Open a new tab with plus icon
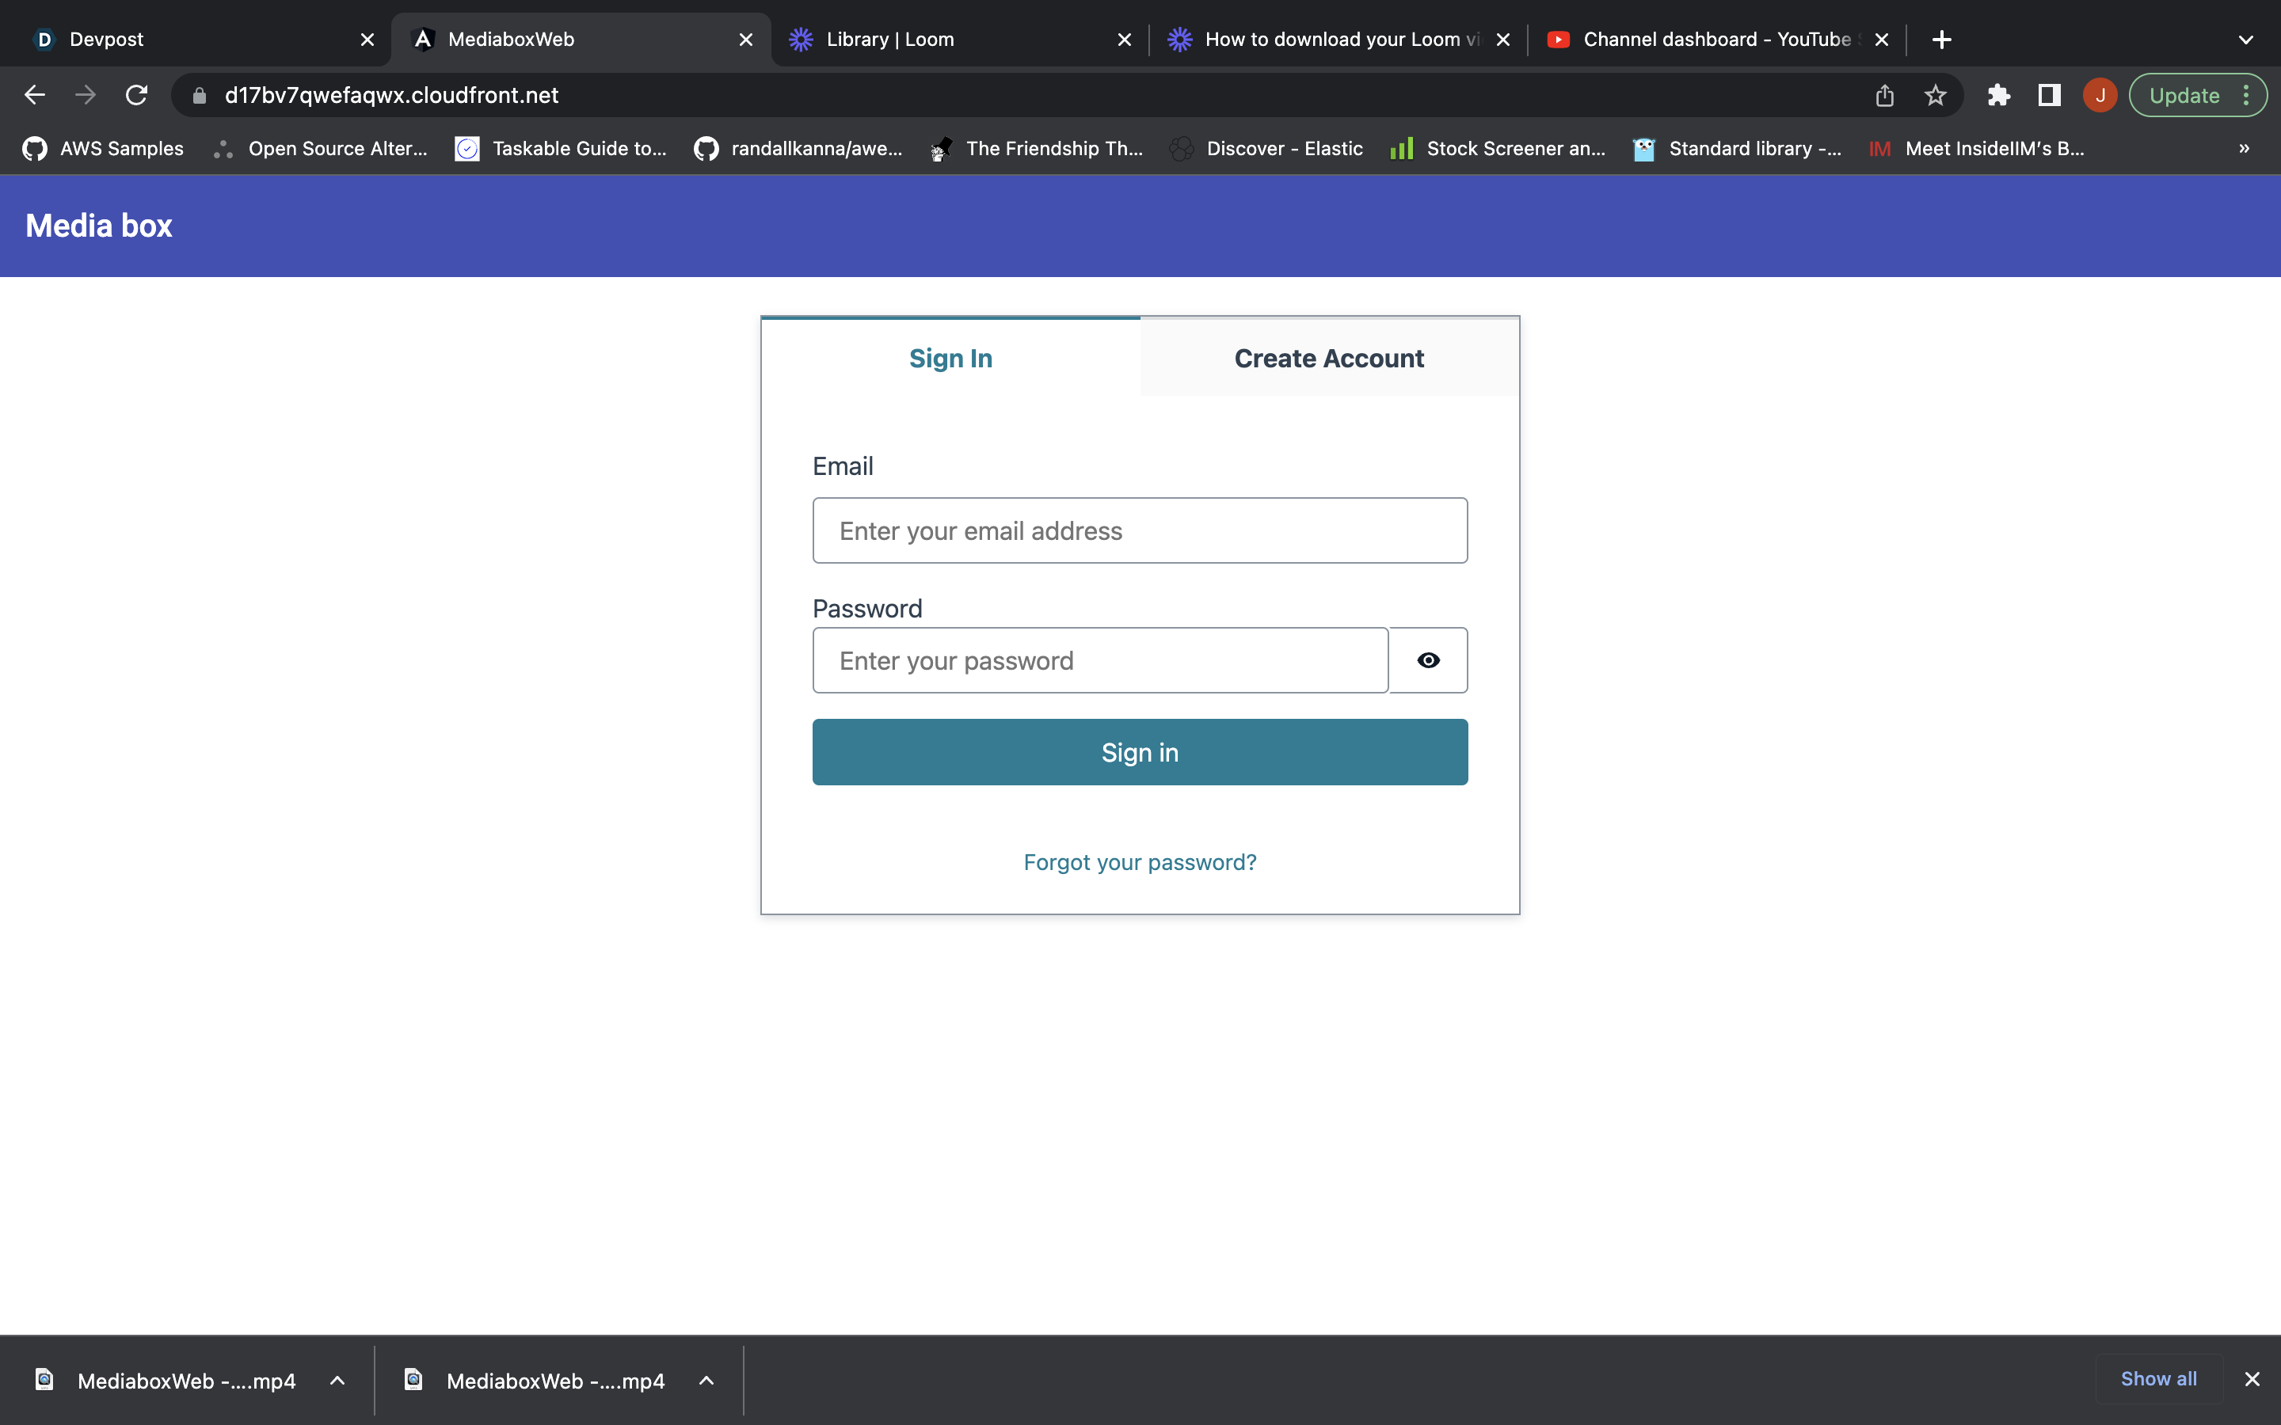The image size is (2281, 1425). 1942,40
